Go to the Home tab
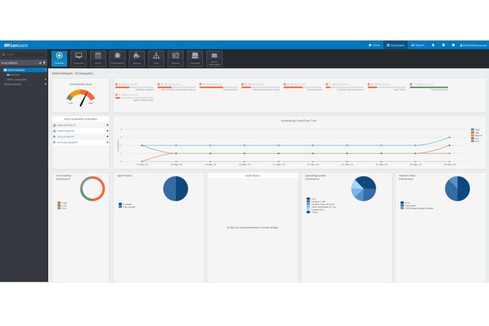489x326 pixels. [374, 45]
